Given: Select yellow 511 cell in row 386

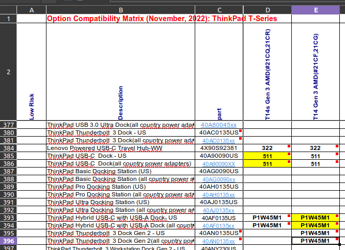Looking at the screenshot, I should 268,164.
